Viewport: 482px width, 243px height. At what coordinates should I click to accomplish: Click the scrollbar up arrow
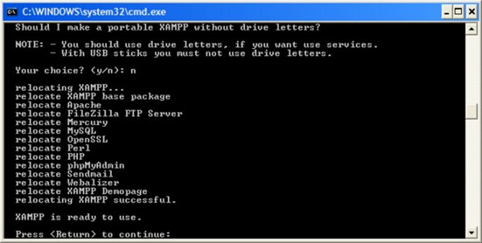471,29
